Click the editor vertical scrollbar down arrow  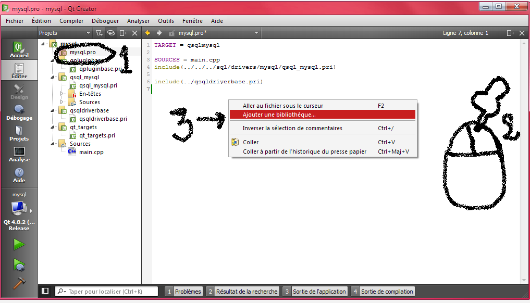[x=524, y=280]
